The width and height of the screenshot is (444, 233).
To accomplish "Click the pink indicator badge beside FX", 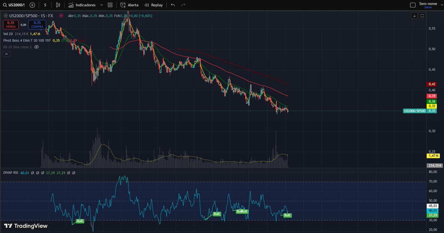I will [x=61, y=16].
